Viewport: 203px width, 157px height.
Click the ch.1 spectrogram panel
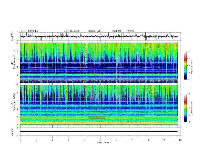99,63
